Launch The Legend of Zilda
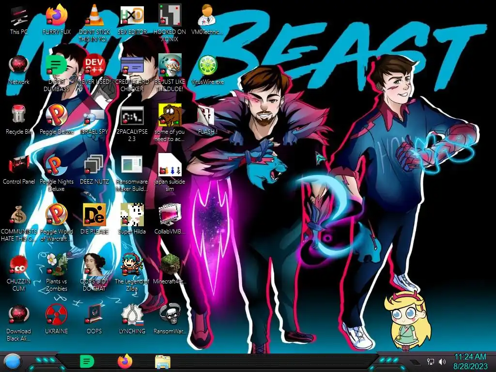This screenshot has width=496, height=372. [132, 265]
